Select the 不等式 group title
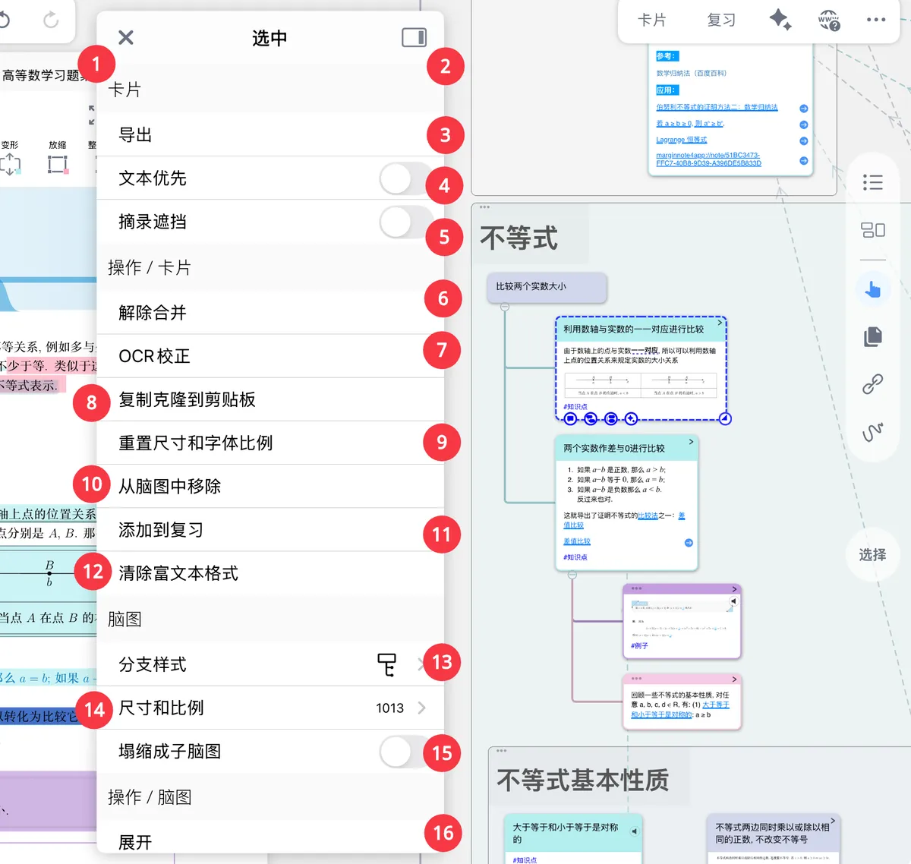 [519, 238]
